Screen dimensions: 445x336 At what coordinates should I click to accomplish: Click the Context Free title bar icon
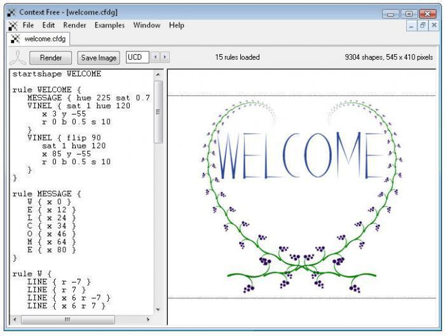11,12
